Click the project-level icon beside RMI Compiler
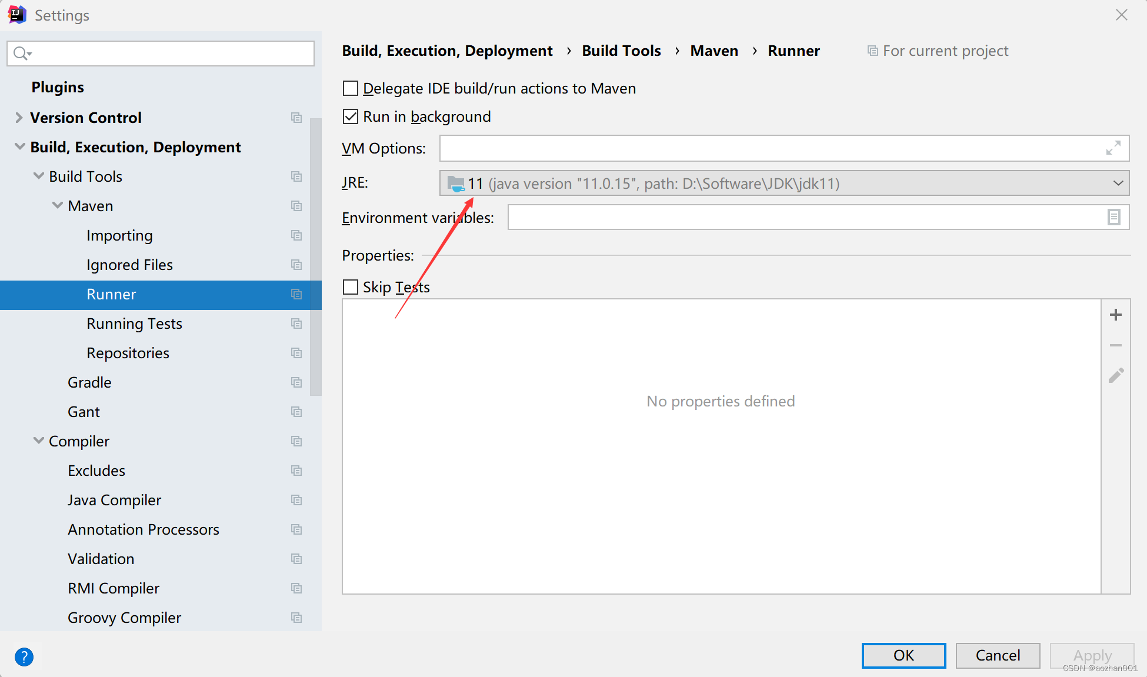 click(x=296, y=588)
